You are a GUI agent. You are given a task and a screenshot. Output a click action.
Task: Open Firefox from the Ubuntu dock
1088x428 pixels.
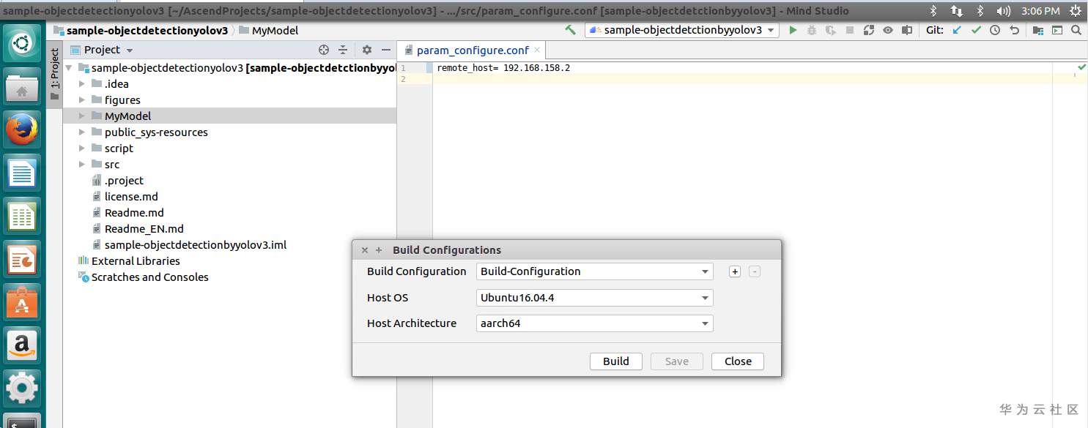[22, 131]
